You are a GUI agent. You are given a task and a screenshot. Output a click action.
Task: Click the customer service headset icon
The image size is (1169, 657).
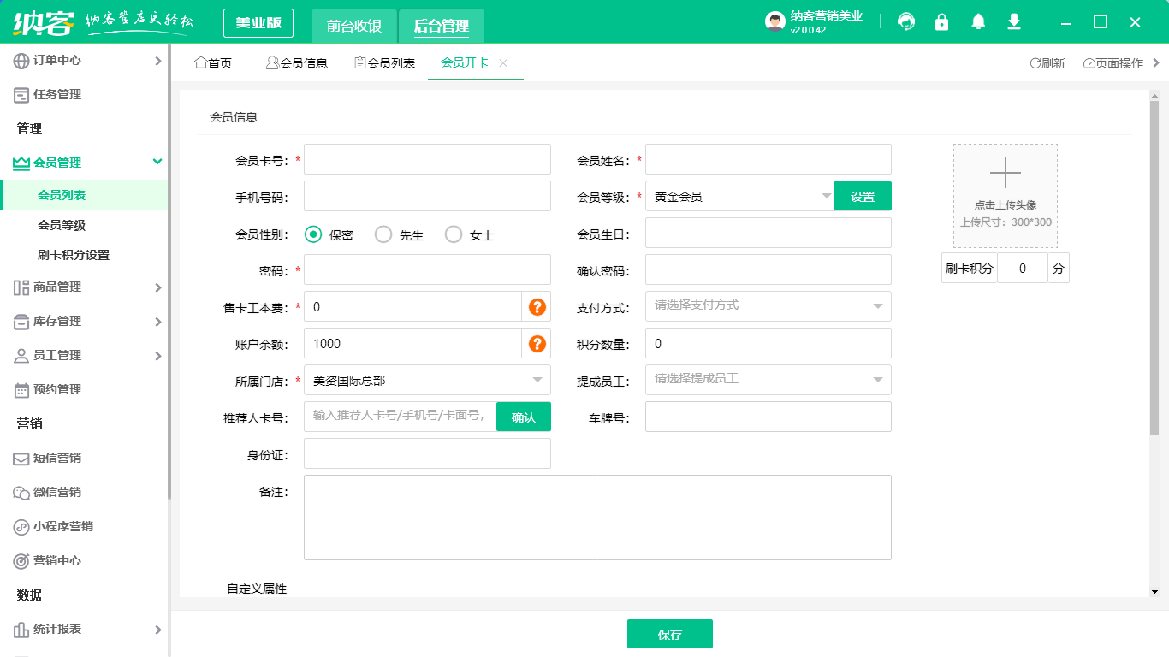click(x=906, y=22)
